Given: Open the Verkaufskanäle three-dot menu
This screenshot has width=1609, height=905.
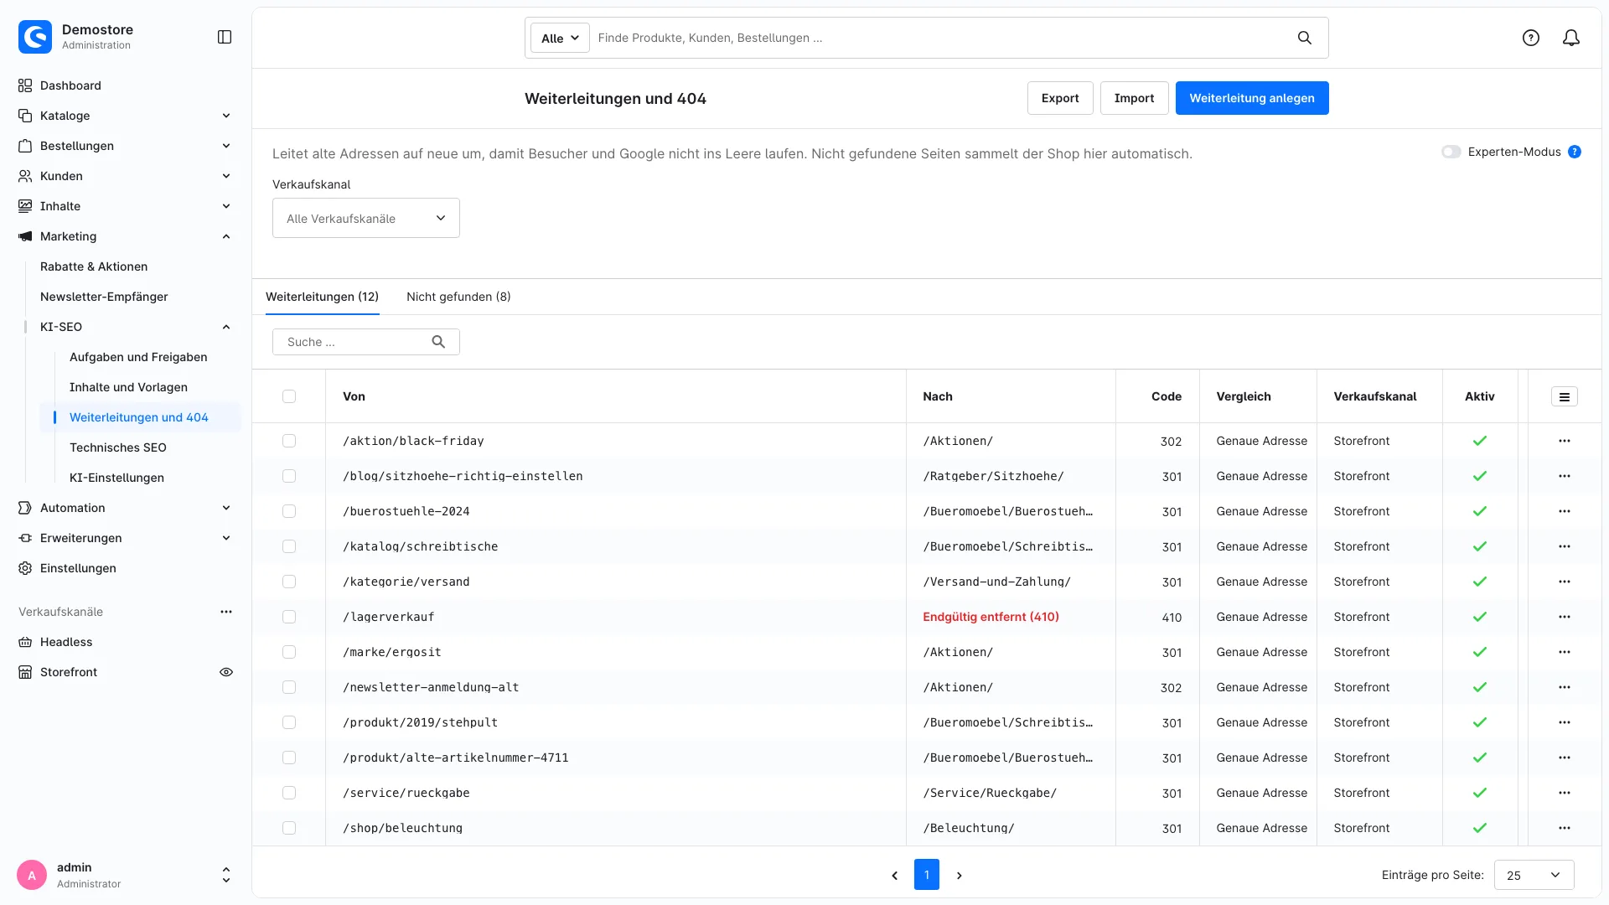Looking at the screenshot, I should 226,612.
